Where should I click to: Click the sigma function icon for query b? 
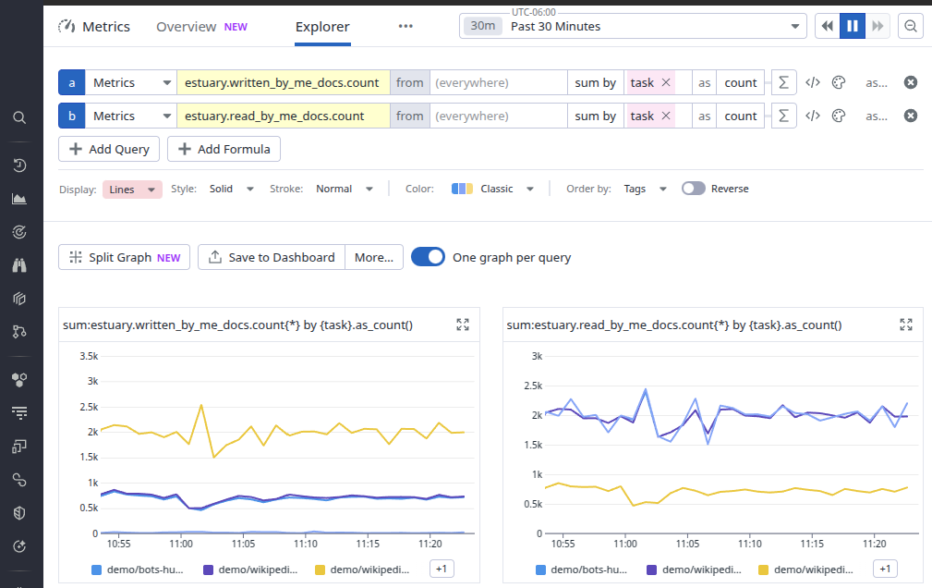click(x=783, y=116)
